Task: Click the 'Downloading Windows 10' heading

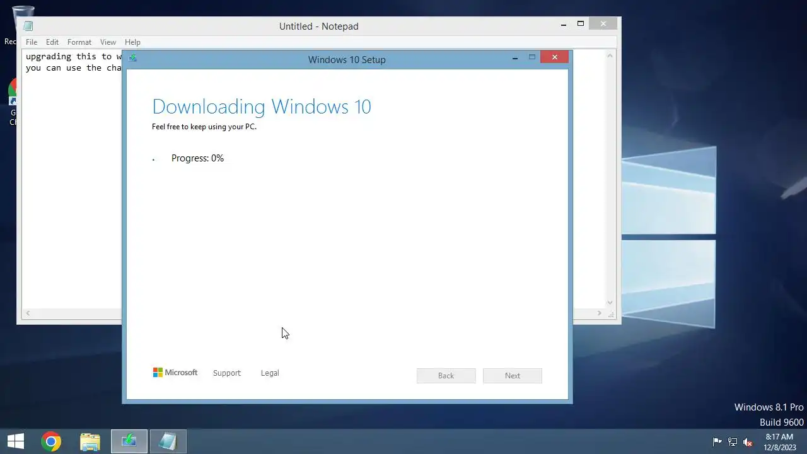Action: coord(262,107)
